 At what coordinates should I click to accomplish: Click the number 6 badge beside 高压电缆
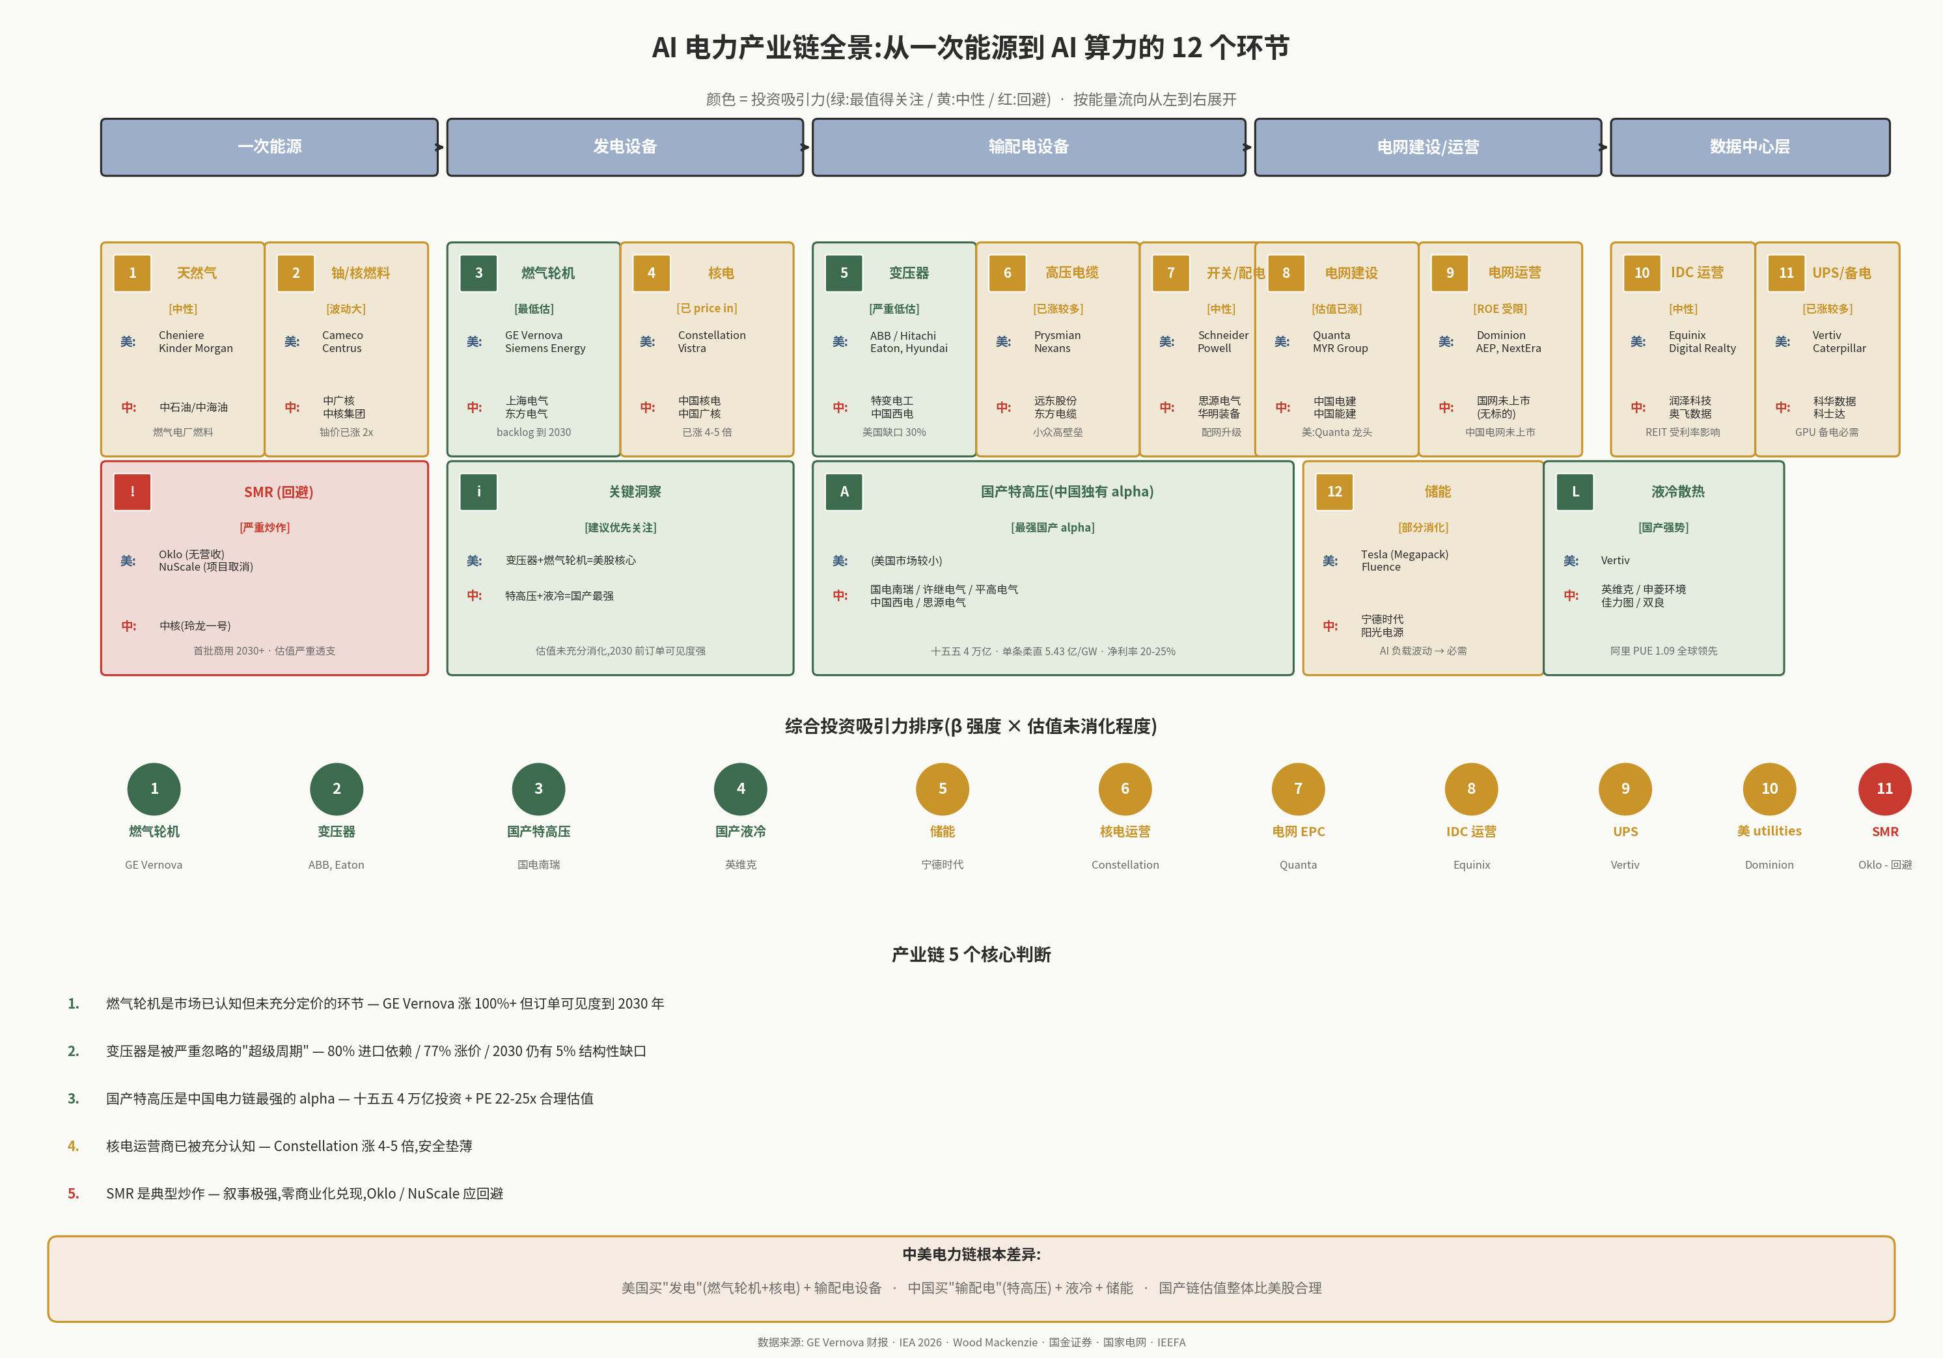pyautogui.click(x=1008, y=273)
